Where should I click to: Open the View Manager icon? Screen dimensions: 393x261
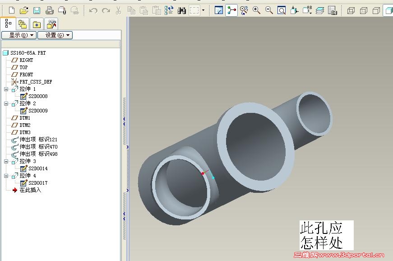333,10
